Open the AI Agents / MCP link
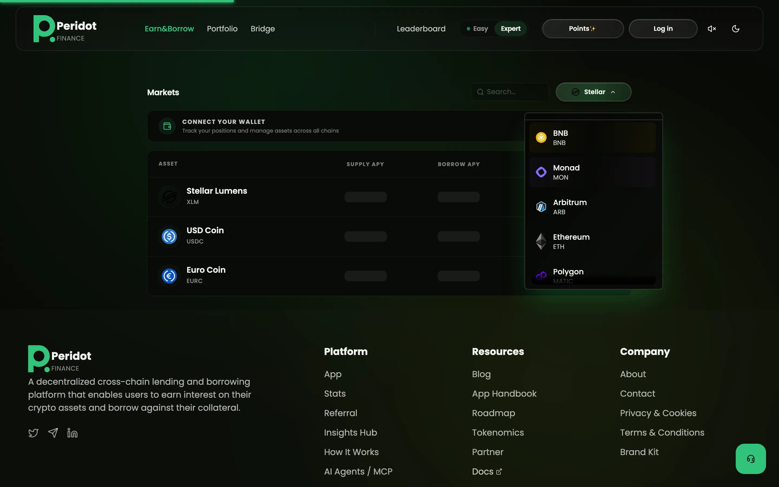This screenshot has height=487, width=779. (x=358, y=472)
